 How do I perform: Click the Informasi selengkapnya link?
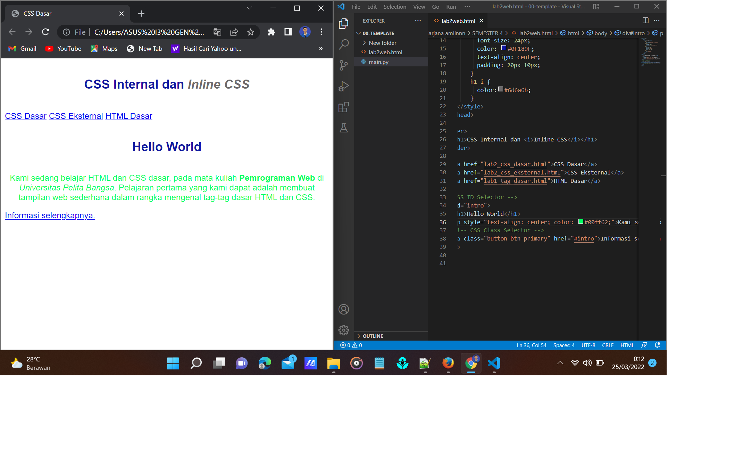tap(50, 215)
